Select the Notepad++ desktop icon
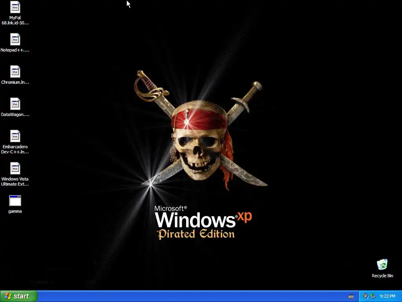The width and height of the screenshot is (402, 302). (15, 40)
